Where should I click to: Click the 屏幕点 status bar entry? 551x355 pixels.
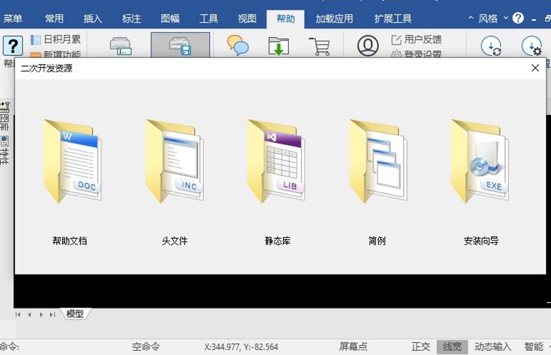click(353, 347)
